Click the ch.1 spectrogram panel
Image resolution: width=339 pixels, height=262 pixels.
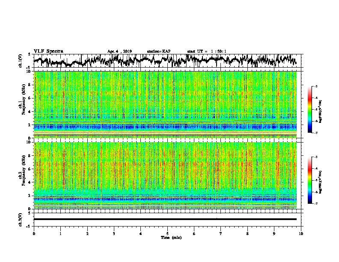pyautogui.click(x=165, y=104)
